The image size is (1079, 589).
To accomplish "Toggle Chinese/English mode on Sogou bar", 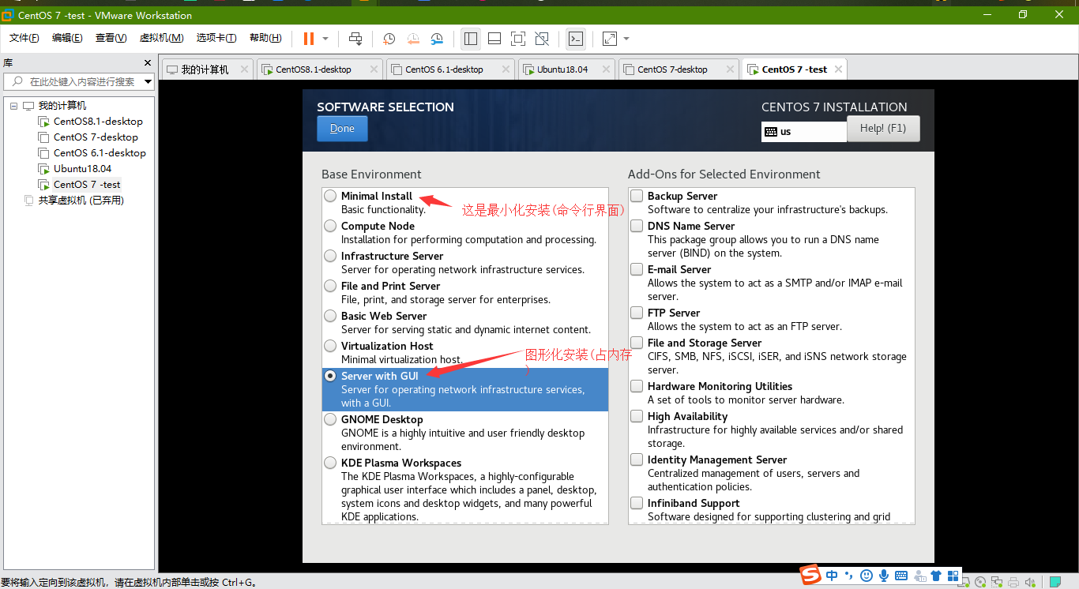I will (832, 576).
